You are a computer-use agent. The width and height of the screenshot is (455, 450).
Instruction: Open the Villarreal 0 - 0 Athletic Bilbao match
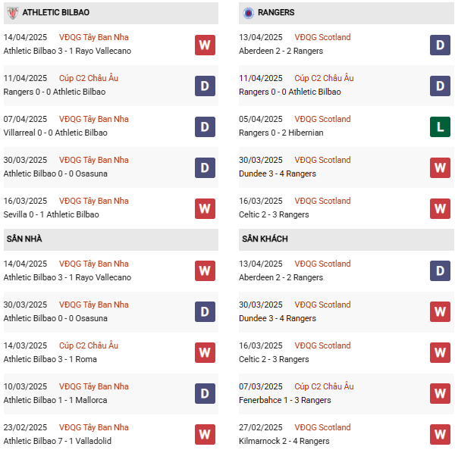point(55,133)
